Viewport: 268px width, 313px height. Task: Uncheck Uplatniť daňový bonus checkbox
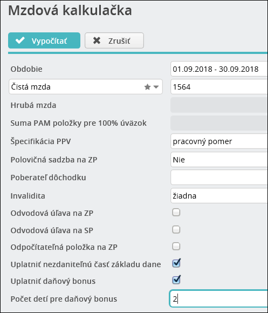(176, 280)
